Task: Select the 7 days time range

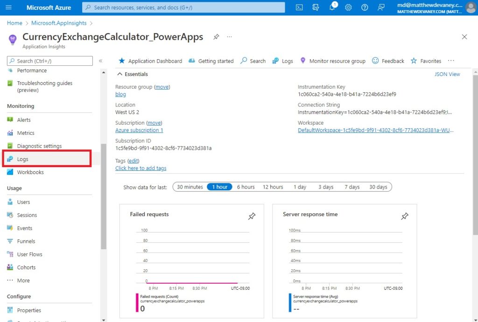Action: coord(352,187)
